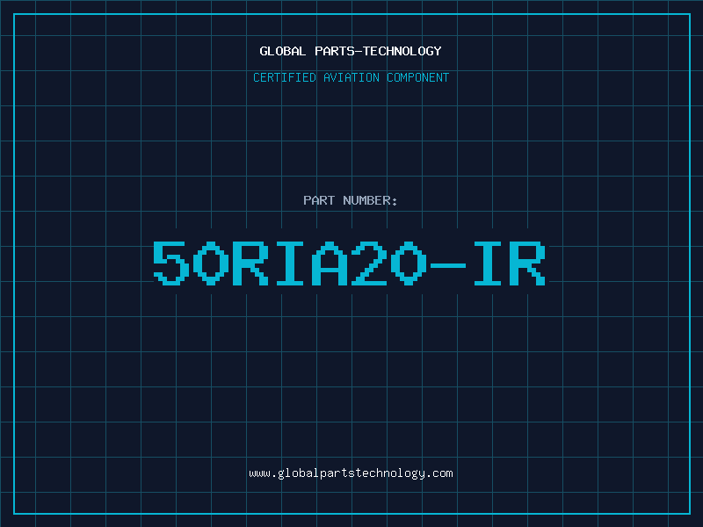703x527 pixels.
Task: Click the word COMPONENT in the subtitle
Action: (x=418, y=77)
